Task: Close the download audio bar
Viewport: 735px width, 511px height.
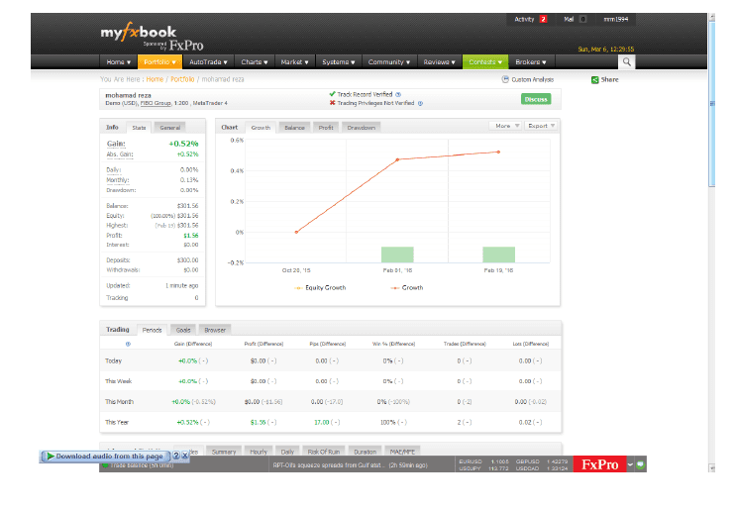Action: pos(184,456)
